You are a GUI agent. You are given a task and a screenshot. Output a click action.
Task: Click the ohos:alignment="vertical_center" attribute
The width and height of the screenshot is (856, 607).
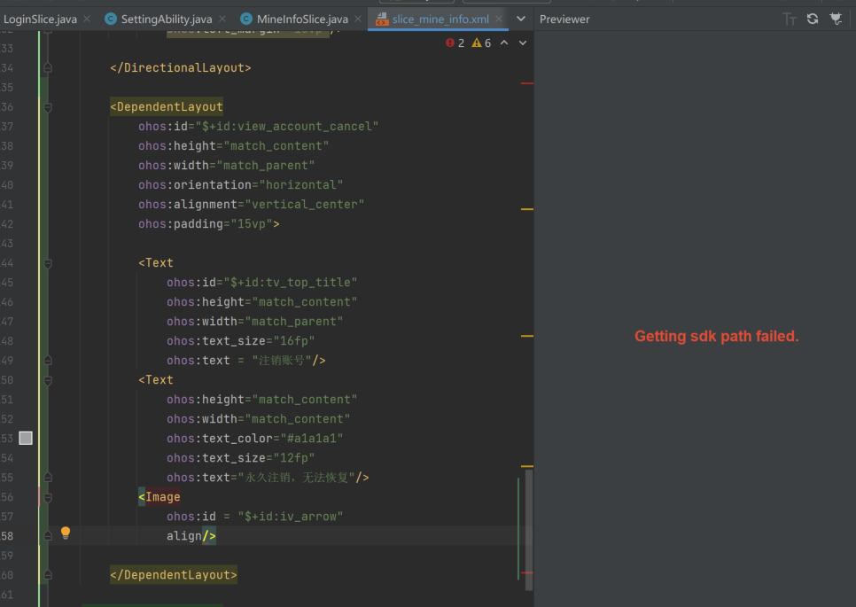coord(251,205)
